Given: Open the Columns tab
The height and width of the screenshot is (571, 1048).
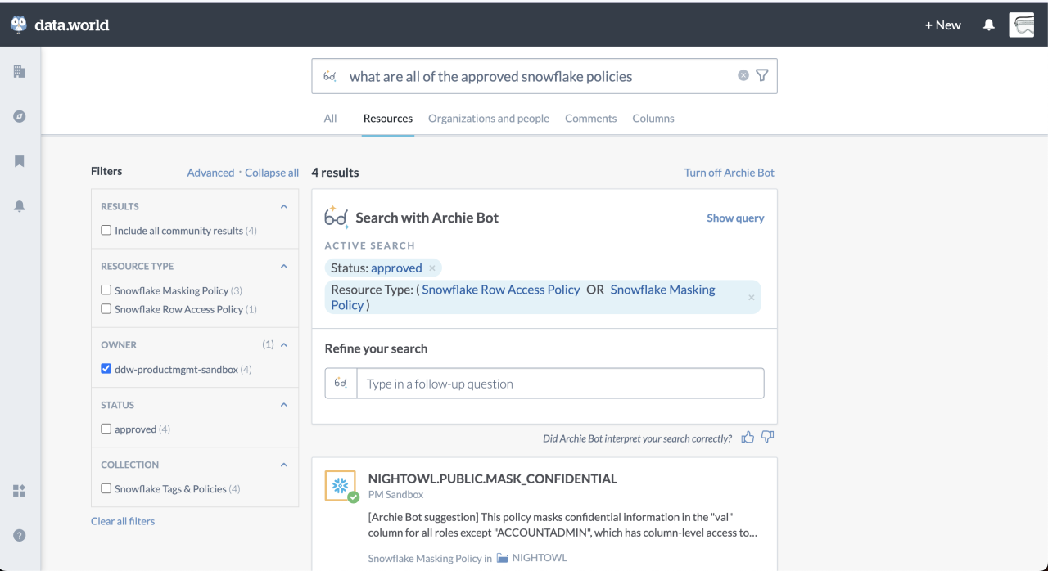Looking at the screenshot, I should [653, 119].
